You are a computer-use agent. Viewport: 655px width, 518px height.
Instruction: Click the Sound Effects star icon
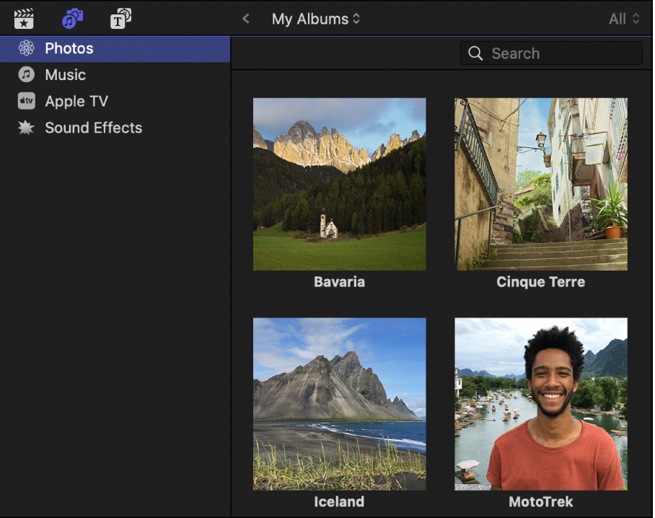26,128
